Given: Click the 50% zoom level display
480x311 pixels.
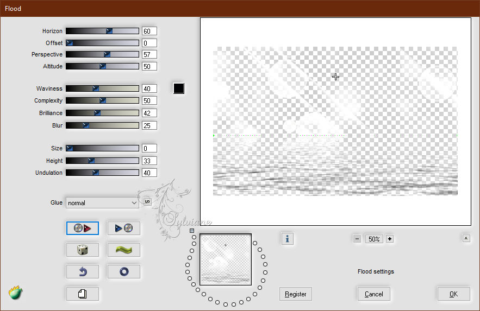Looking at the screenshot, I should [x=374, y=239].
